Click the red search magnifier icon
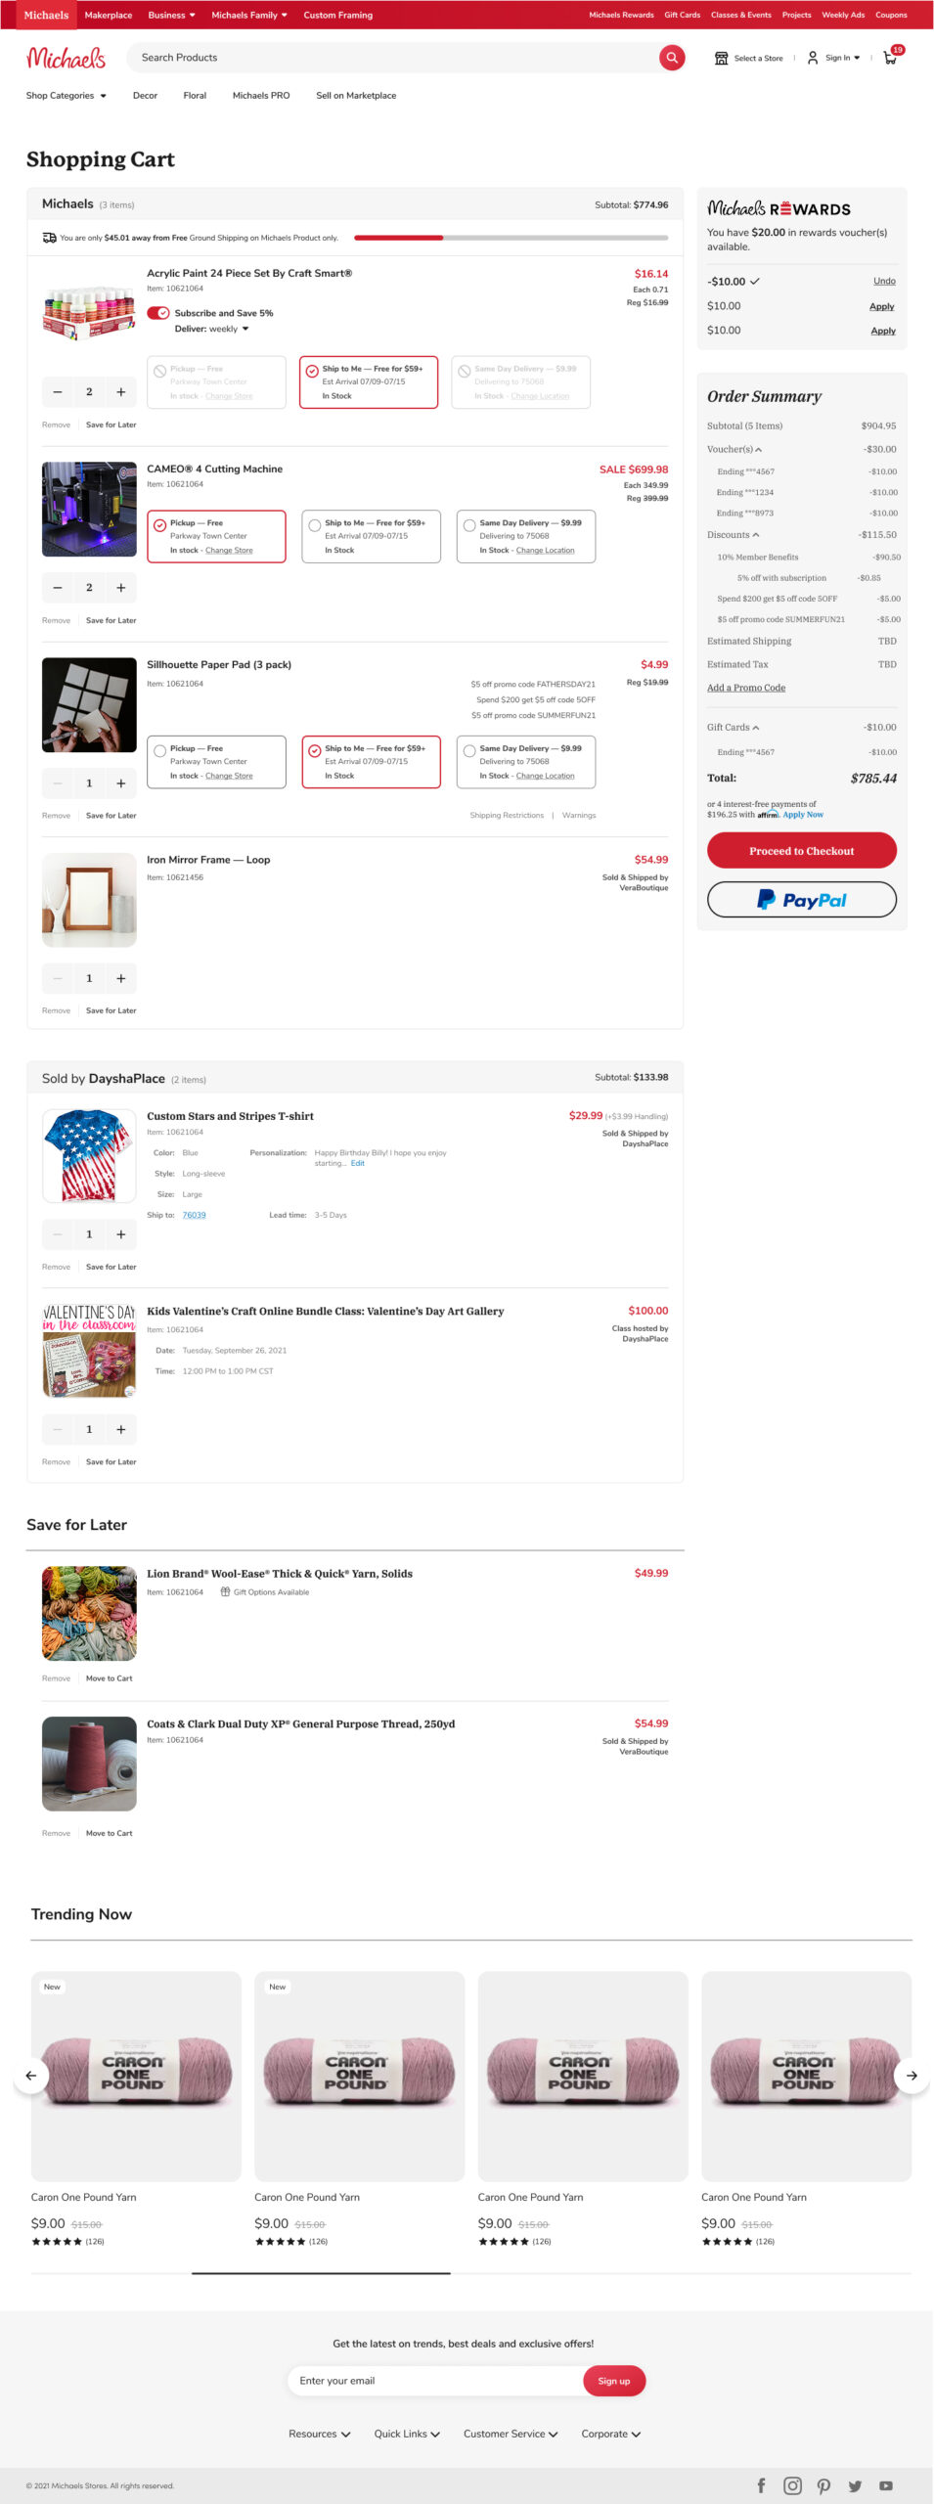This screenshot has width=934, height=2504. click(x=672, y=58)
